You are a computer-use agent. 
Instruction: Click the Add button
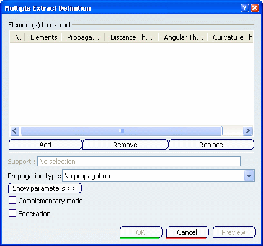coord(45,145)
